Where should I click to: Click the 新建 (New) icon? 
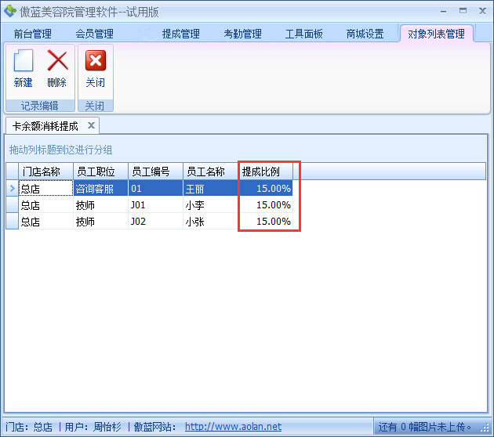(x=24, y=62)
